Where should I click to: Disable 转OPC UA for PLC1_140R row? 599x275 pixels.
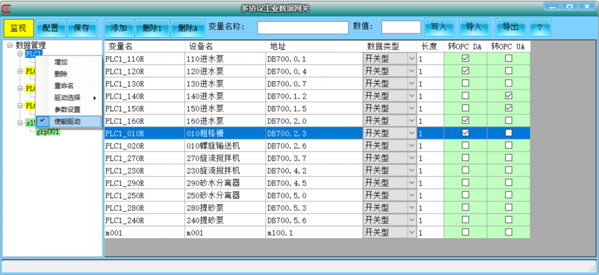point(509,95)
